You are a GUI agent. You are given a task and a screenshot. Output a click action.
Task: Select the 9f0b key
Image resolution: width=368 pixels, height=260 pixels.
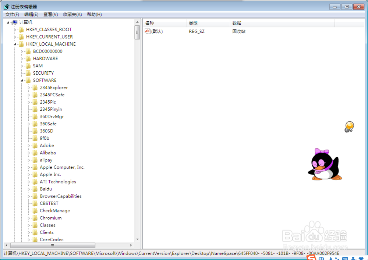pyautogui.click(x=45, y=138)
